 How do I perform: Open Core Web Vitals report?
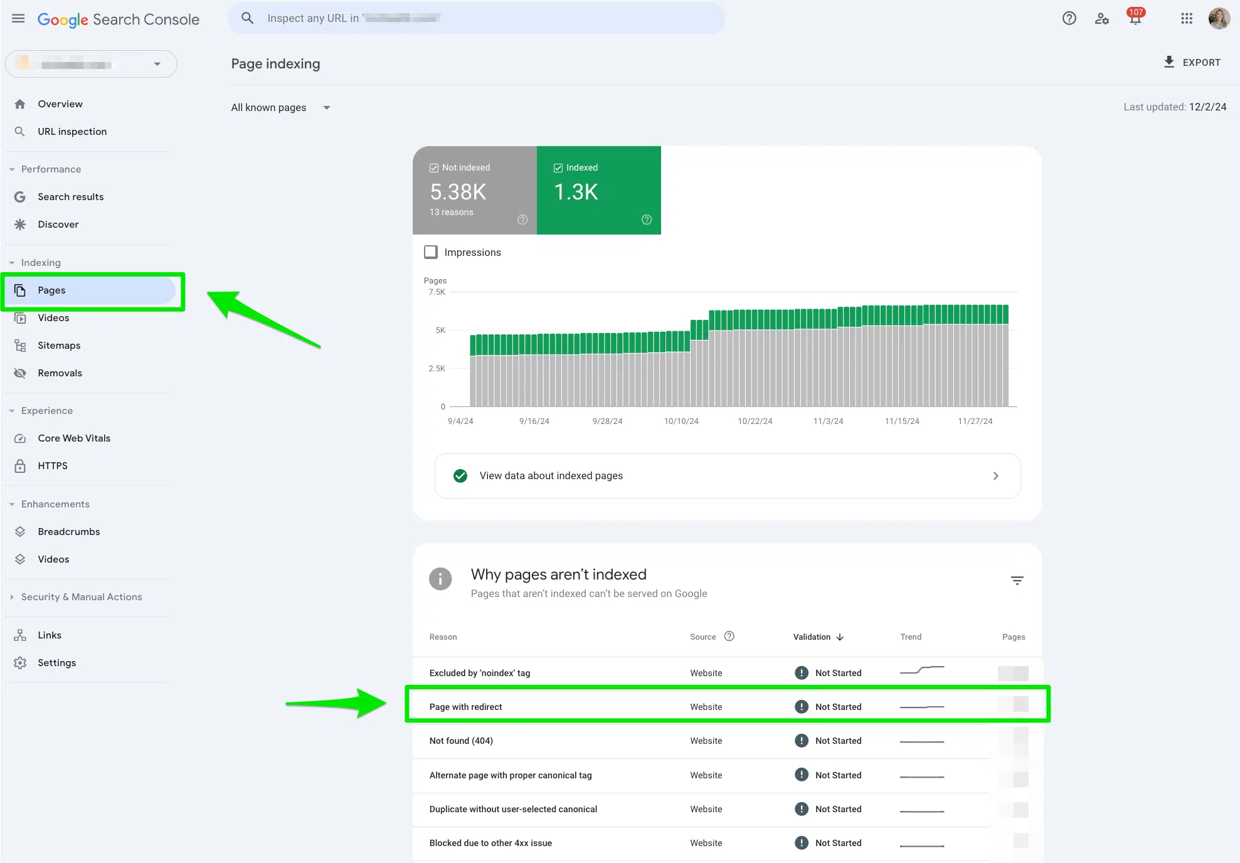(x=74, y=438)
